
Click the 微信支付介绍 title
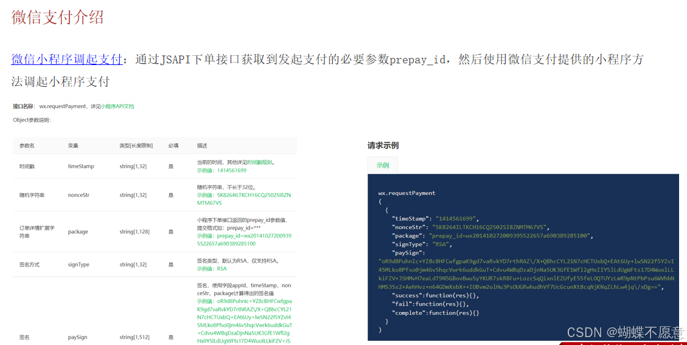pos(57,17)
